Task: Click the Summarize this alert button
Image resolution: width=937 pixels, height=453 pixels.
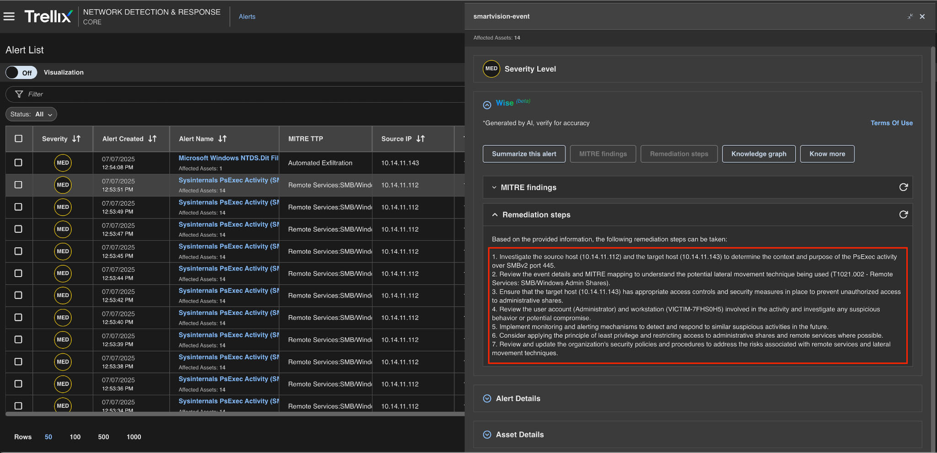Action: point(524,154)
